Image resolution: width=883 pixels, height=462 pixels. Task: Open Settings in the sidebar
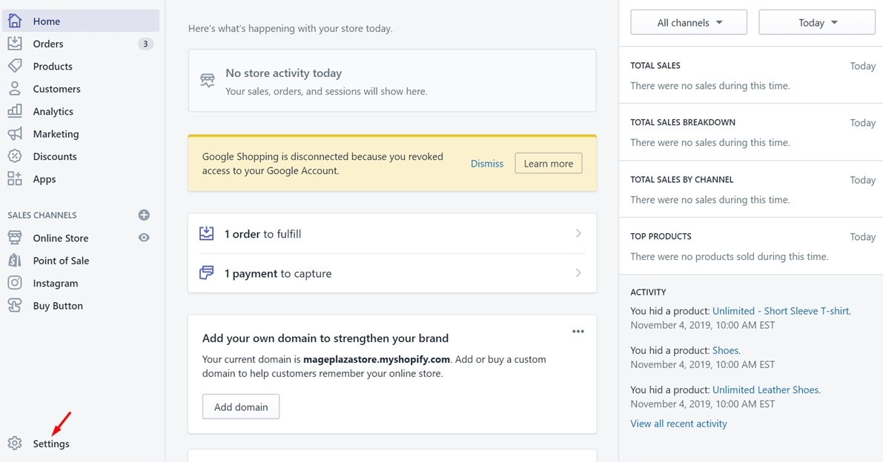(x=50, y=443)
